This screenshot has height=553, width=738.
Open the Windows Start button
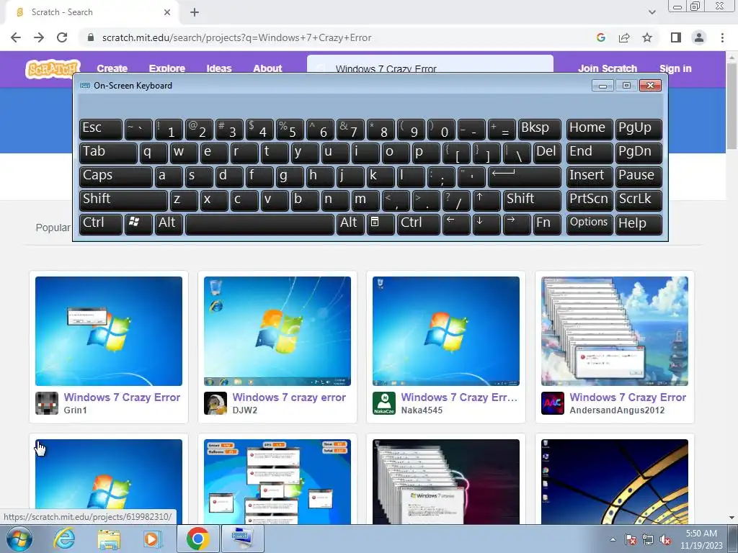pos(19,539)
